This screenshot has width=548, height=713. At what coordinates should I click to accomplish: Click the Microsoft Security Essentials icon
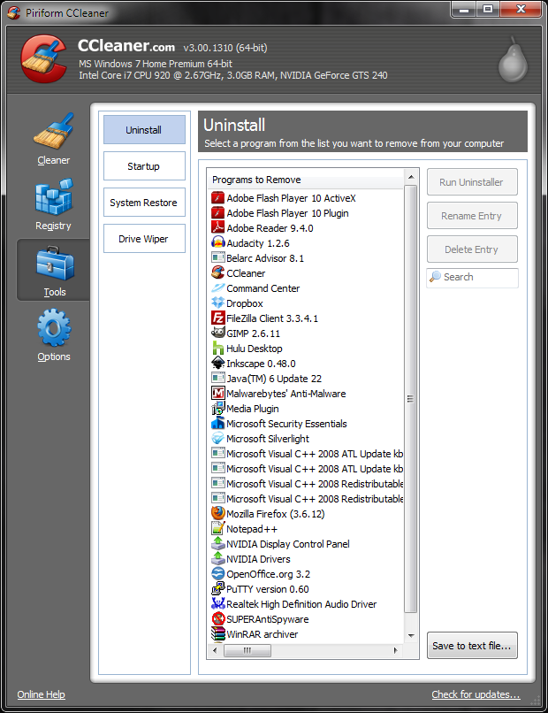pyautogui.click(x=218, y=423)
